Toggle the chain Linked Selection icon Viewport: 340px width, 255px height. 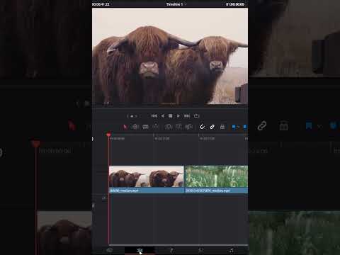212,127
